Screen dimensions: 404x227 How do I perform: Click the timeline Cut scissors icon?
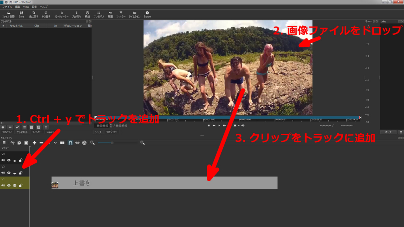(x=12, y=143)
